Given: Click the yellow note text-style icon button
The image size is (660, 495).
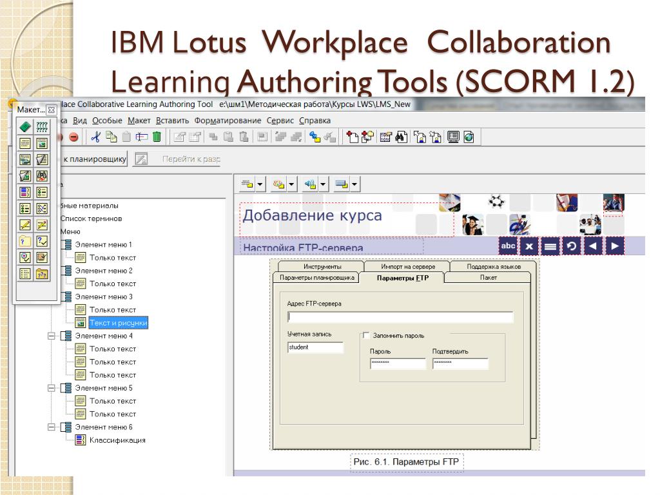Looking at the screenshot, I should (247, 184).
